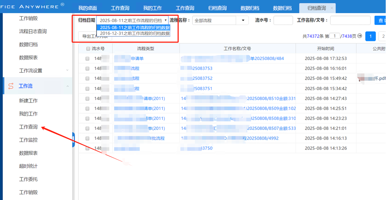
Task: Click the blue 查询 search button
Action: coord(382,20)
